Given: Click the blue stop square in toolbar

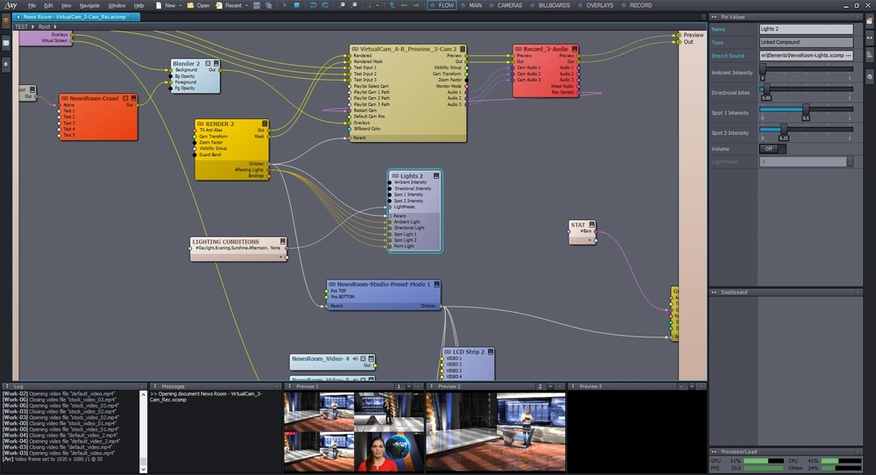Looking at the screenshot, I should (x=297, y=5).
